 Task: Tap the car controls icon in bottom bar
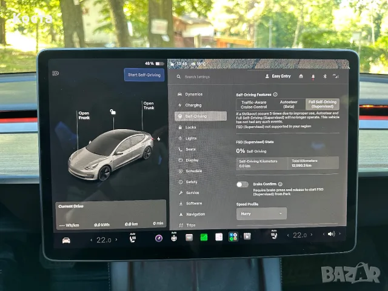[x=66, y=240]
